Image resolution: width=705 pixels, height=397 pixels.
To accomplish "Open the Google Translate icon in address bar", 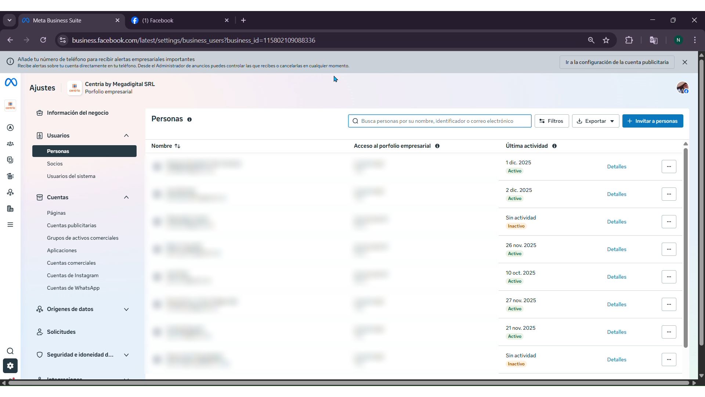I will tap(654, 40).
